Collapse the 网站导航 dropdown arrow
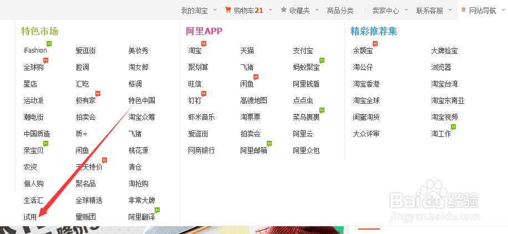 (x=503, y=10)
